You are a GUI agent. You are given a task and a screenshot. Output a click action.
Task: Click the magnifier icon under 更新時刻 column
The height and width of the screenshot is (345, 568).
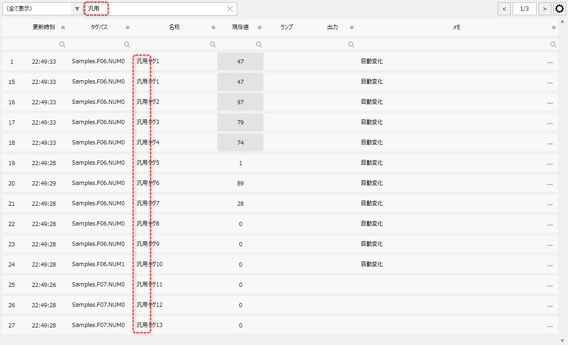pyautogui.click(x=62, y=44)
